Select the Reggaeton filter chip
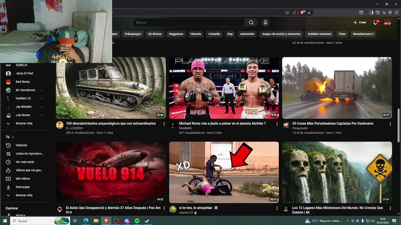Screen dimensions: 401x225 tap(176, 34)
